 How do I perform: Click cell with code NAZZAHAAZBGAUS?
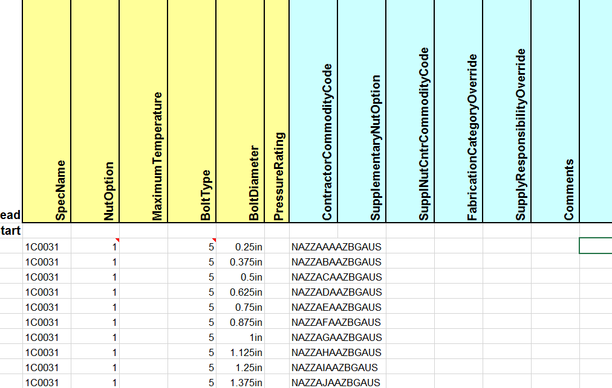pos(337,352)
